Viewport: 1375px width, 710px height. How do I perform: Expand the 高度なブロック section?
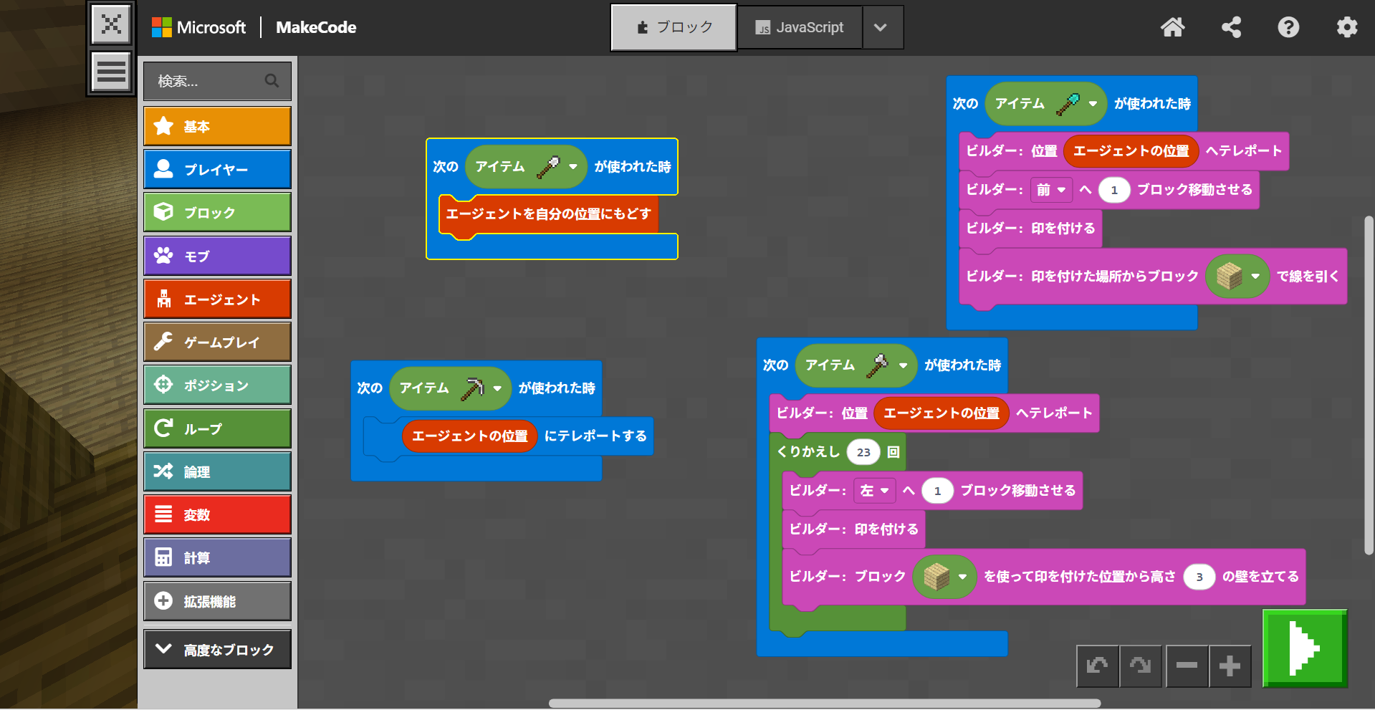pos(217,649)
